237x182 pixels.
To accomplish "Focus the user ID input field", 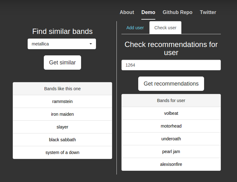I will click(x=171, y=65).
